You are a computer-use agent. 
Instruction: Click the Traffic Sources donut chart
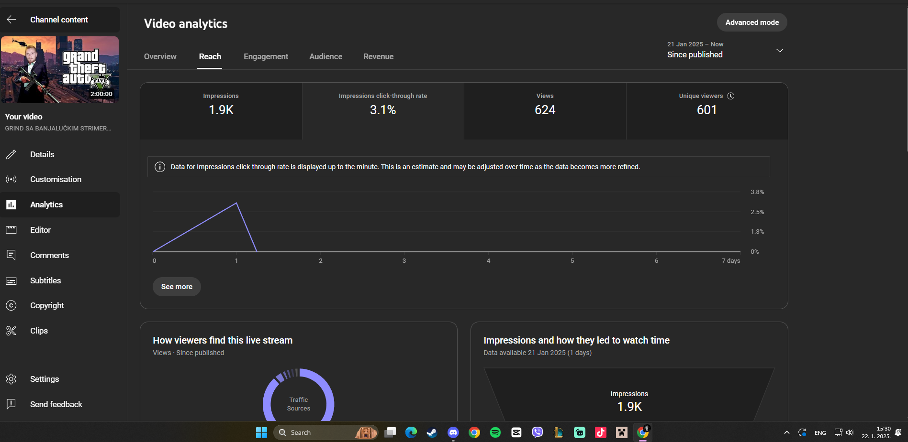point(299,395)
